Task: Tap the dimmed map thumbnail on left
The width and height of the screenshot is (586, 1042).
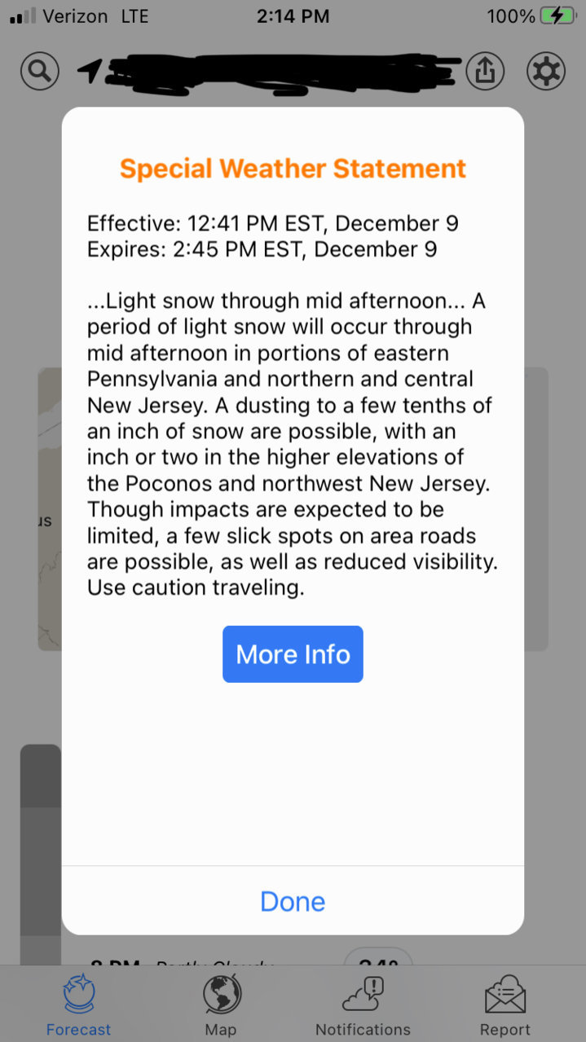Action: point(50,509)
